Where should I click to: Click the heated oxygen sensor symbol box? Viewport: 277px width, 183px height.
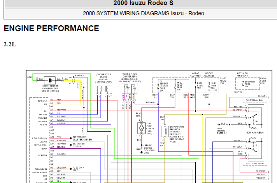[130, 88]
